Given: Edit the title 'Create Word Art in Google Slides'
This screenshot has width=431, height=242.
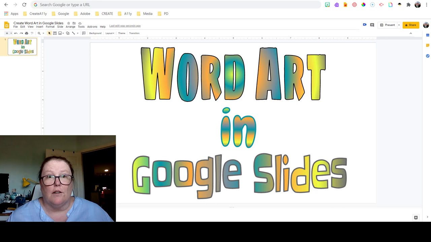Looking at the screenshot, I should tap(38, 23).
